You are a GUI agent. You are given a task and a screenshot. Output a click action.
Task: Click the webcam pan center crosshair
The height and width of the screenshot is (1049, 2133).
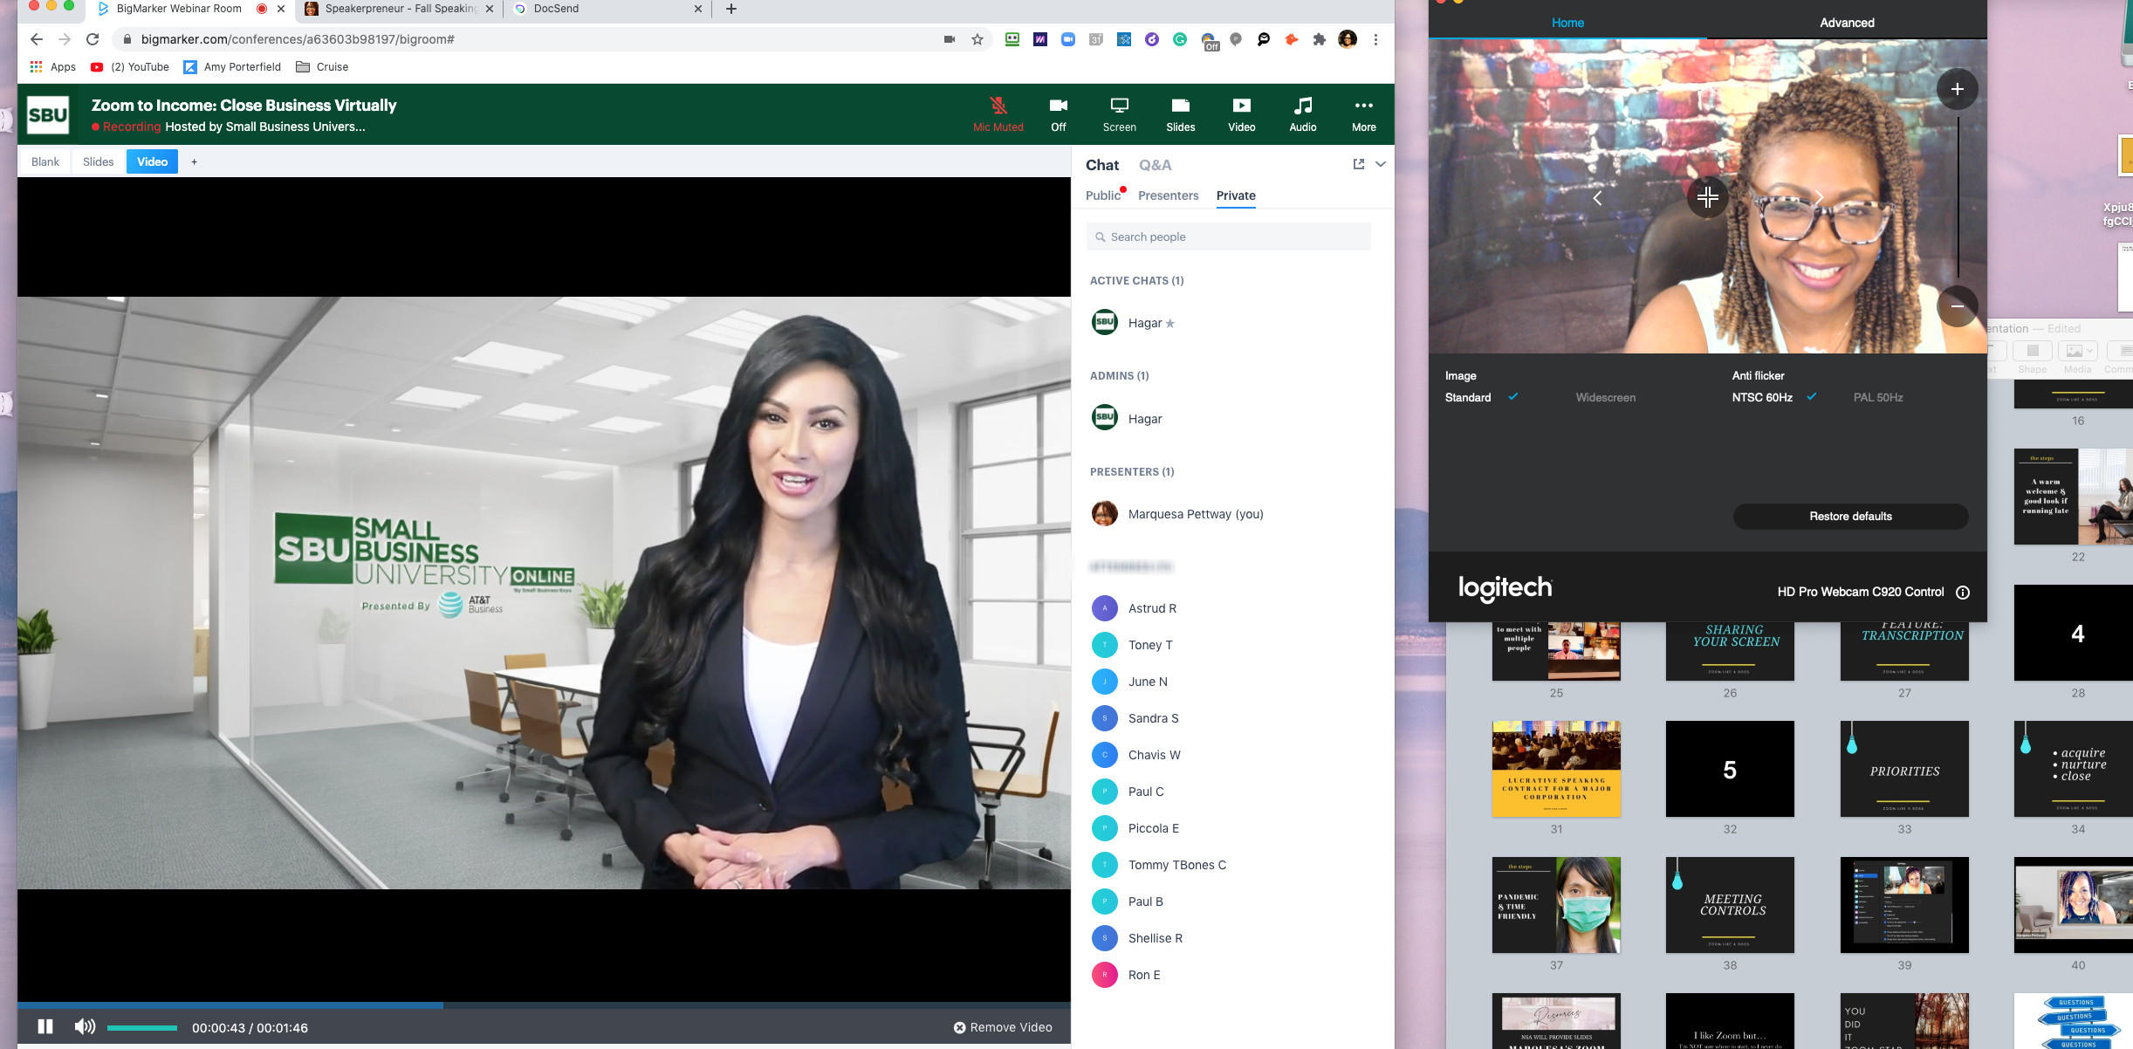(x=1708, y=197)
